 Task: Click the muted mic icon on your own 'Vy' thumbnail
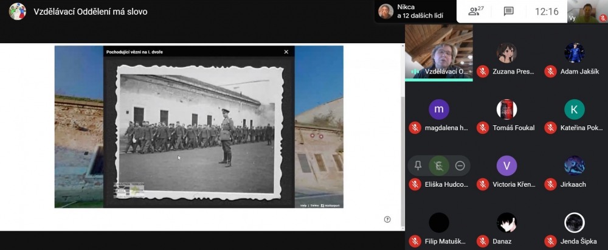point(603,18)
